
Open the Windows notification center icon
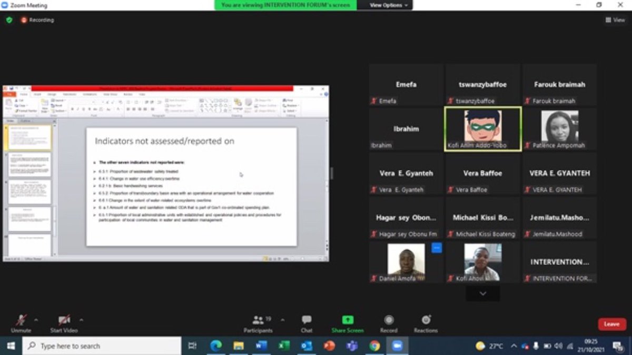click(617, 346)
